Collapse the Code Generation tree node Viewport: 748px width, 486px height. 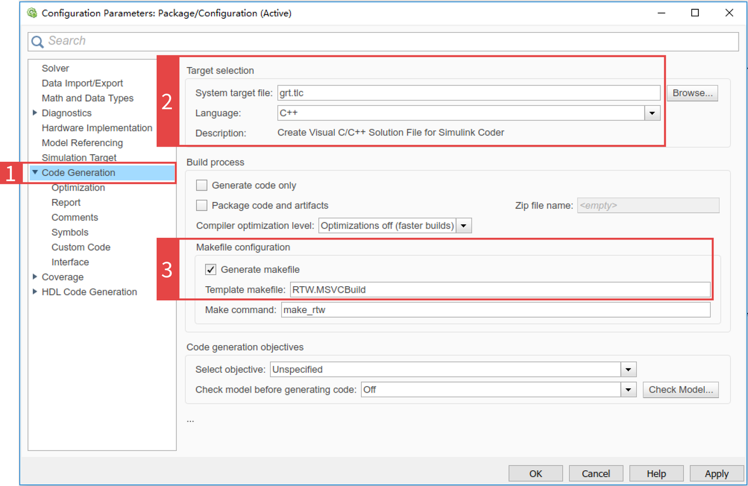[x=35, y=172]
